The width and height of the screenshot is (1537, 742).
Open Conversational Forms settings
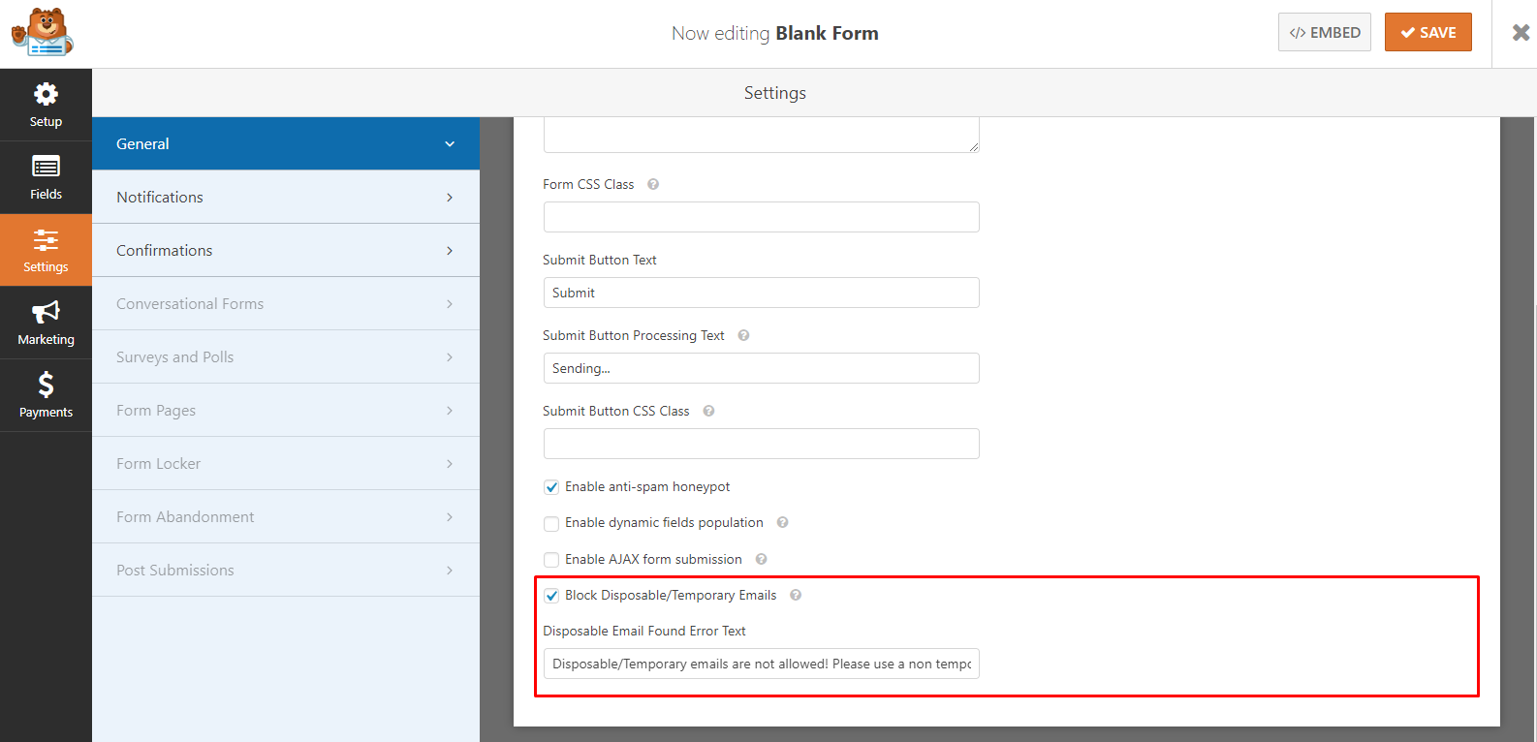(286, 303)
